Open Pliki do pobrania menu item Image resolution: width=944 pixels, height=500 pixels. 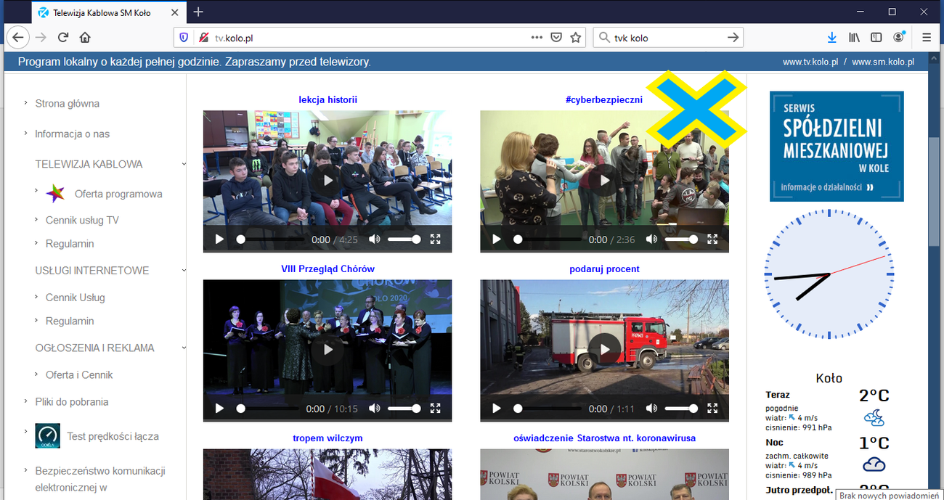tap(72, 401)
